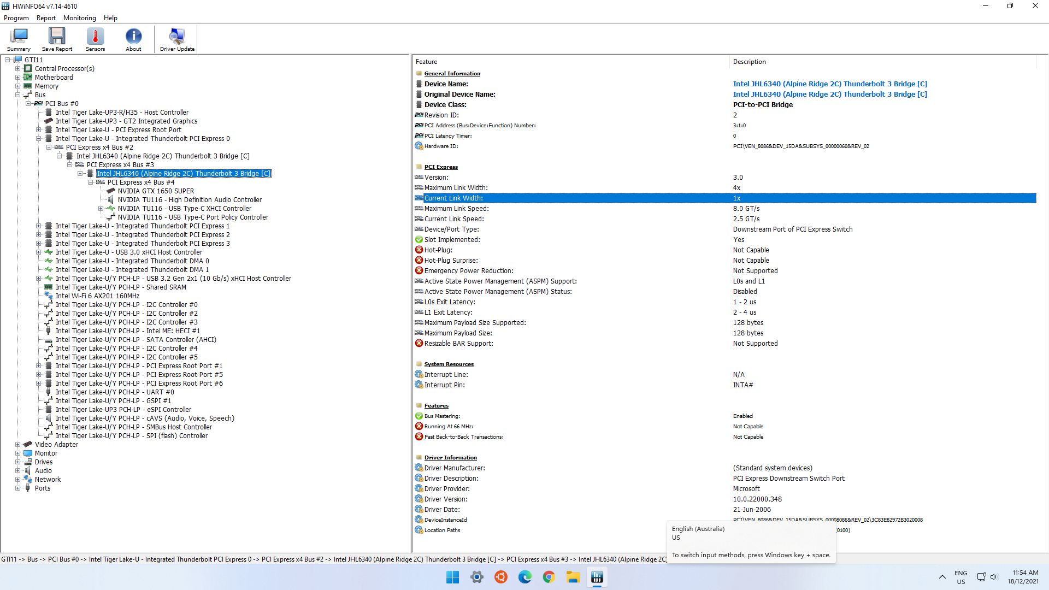Select the Hardware ID row
1049x590 pixels.
click(724, 146)
